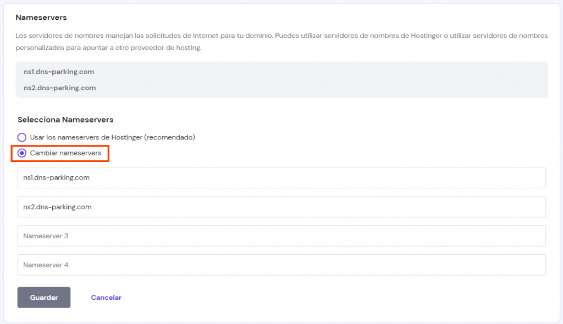This screenshot has height=324, width=563.
Task: Select the "Usar los nameservers de Hostinger (recomendado)" radio button
Action: tap(22, 137)
